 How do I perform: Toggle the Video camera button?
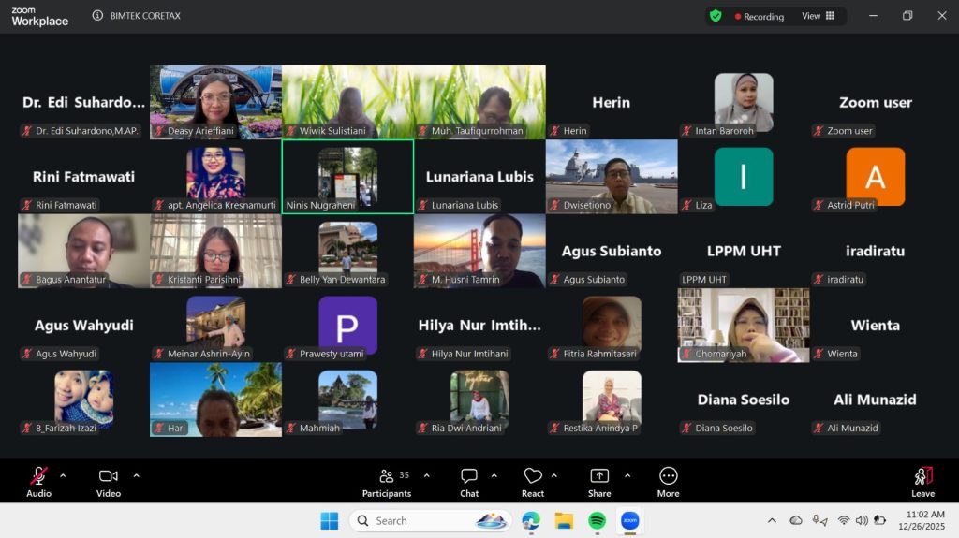click(109, 482)
